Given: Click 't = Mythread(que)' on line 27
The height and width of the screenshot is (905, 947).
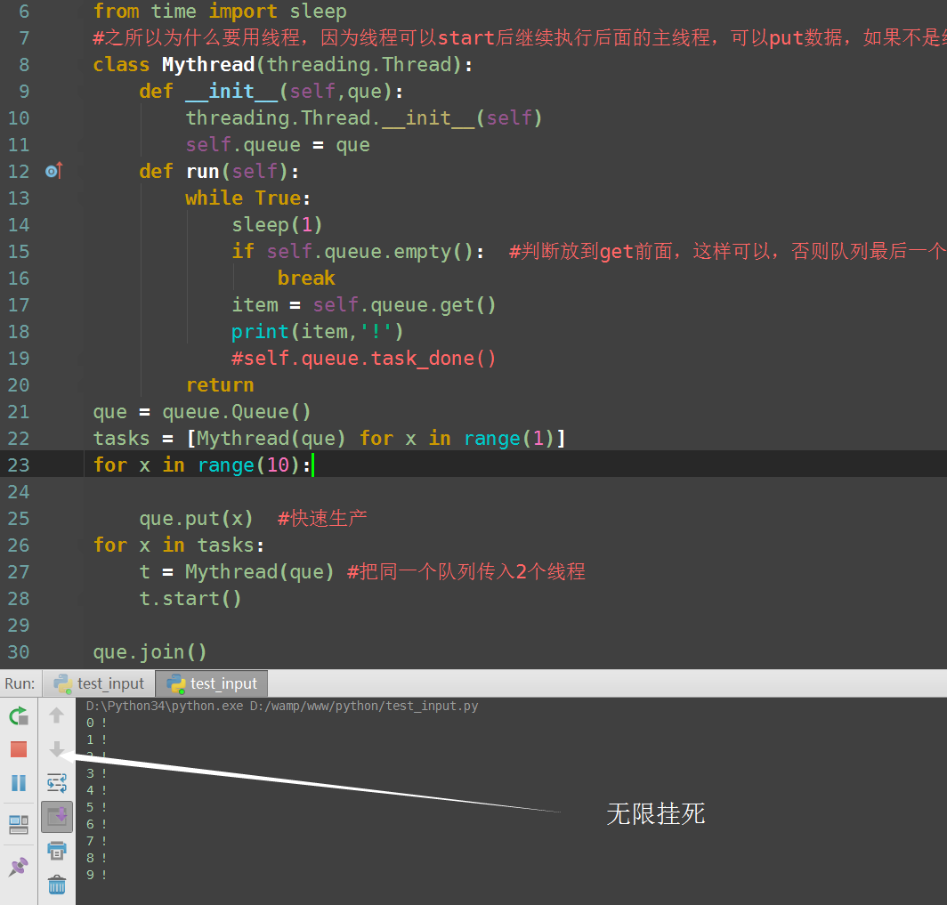Looking at the screenshot, I should [x=237, y=571].
